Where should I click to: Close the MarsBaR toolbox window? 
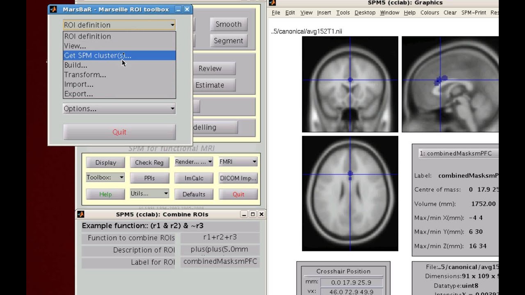pos(187,9)
